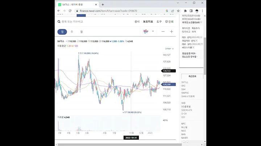This screenshot has height=146, width=261.
Task: Toggle the 20-day moving average
Action: (70, 46)
